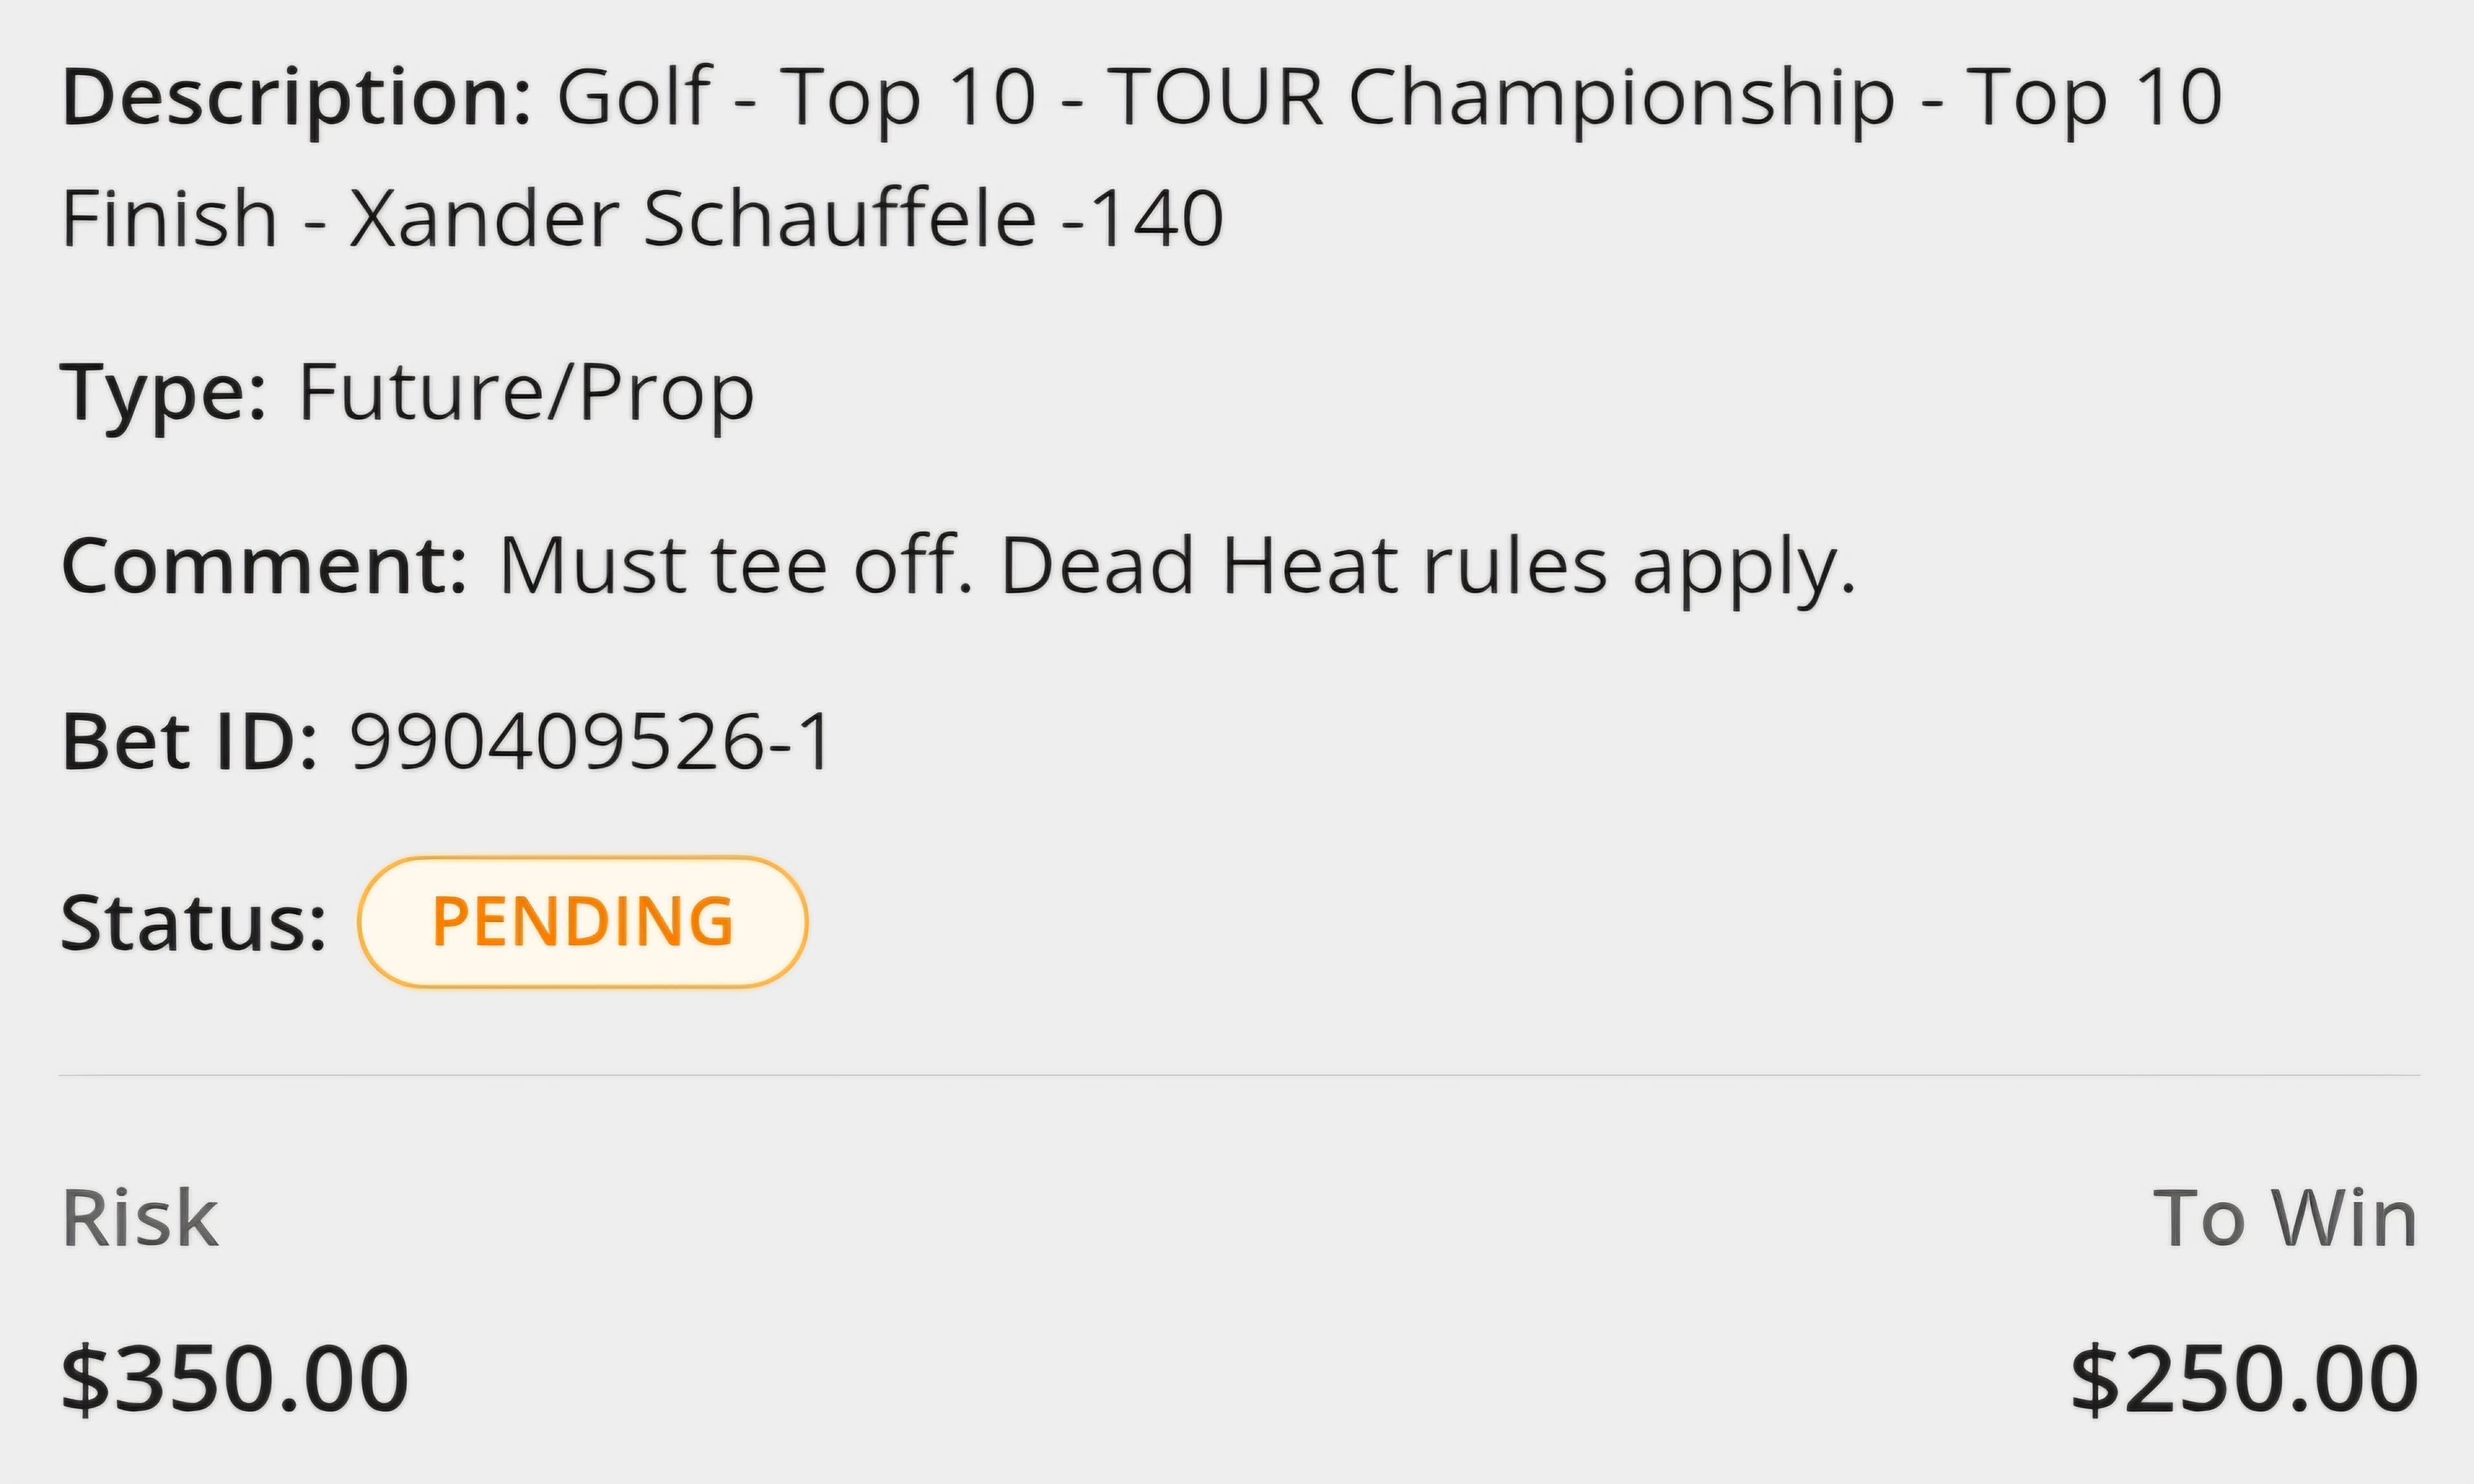
Task: Click the word Golf in description
Action: (x=634, y=97)
